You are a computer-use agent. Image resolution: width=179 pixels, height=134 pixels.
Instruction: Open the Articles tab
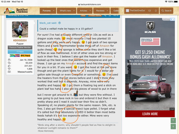[83, 11]
